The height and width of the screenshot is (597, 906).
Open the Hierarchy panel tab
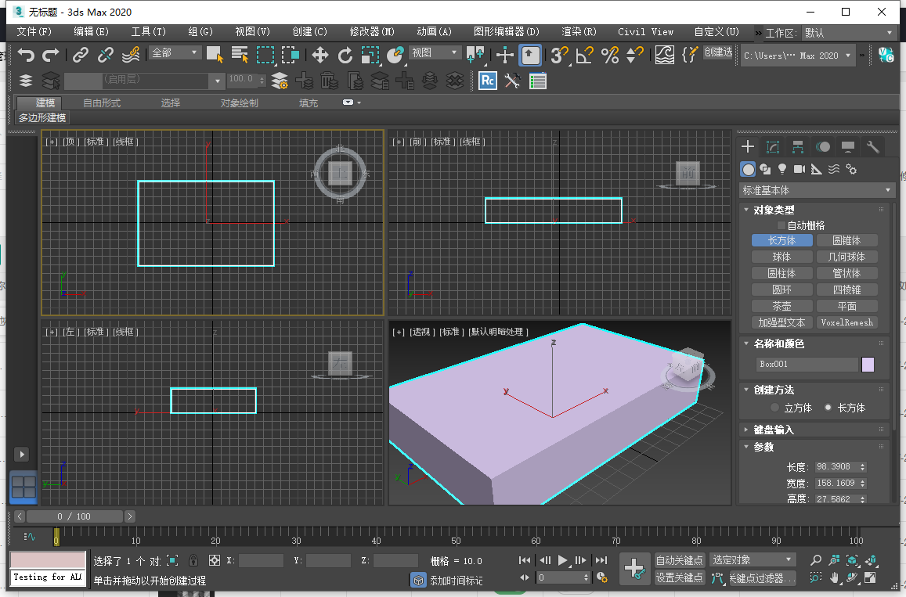(798, 146)
